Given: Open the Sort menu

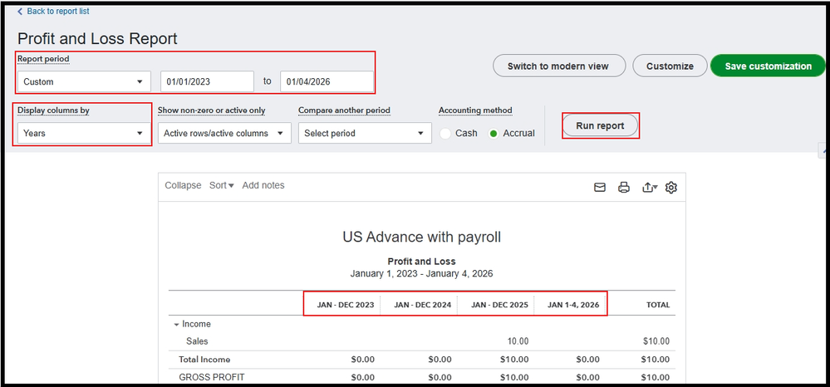Looking at the screenshot, I should (x=221, y=185).
